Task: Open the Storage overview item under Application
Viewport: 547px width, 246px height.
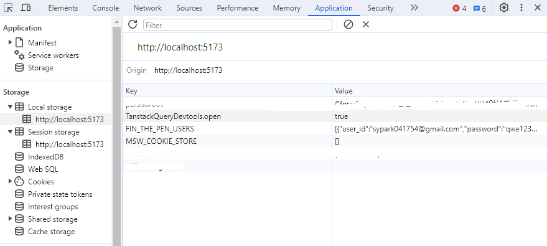Action: [x=40, y=68]
